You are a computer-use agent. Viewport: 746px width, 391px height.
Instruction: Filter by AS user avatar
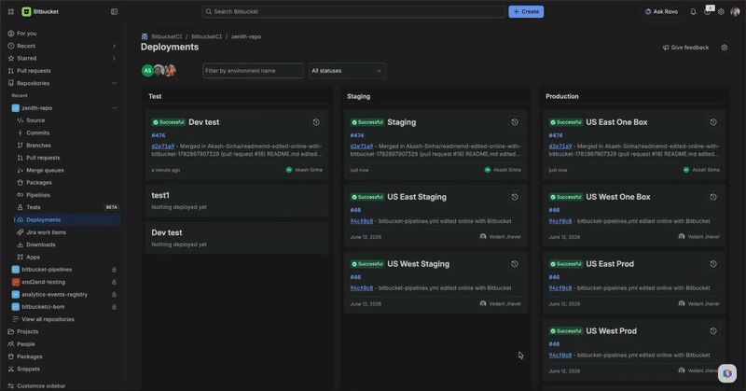point(147,71)
